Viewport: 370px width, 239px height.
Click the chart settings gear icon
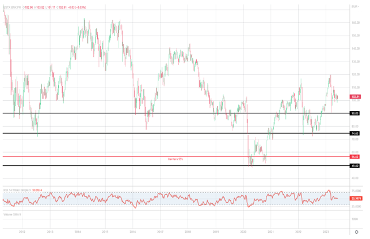(356, 232)
